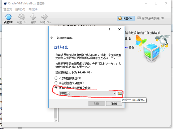Click the 虚拟硬盘 heading text
This screenshot has height=129, width=173.
pyautogui.click(x=61, y=47)
